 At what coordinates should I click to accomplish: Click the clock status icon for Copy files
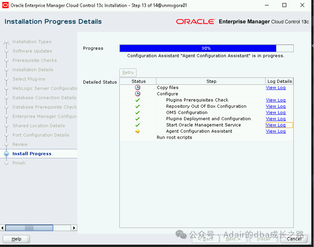click(137, 87)
